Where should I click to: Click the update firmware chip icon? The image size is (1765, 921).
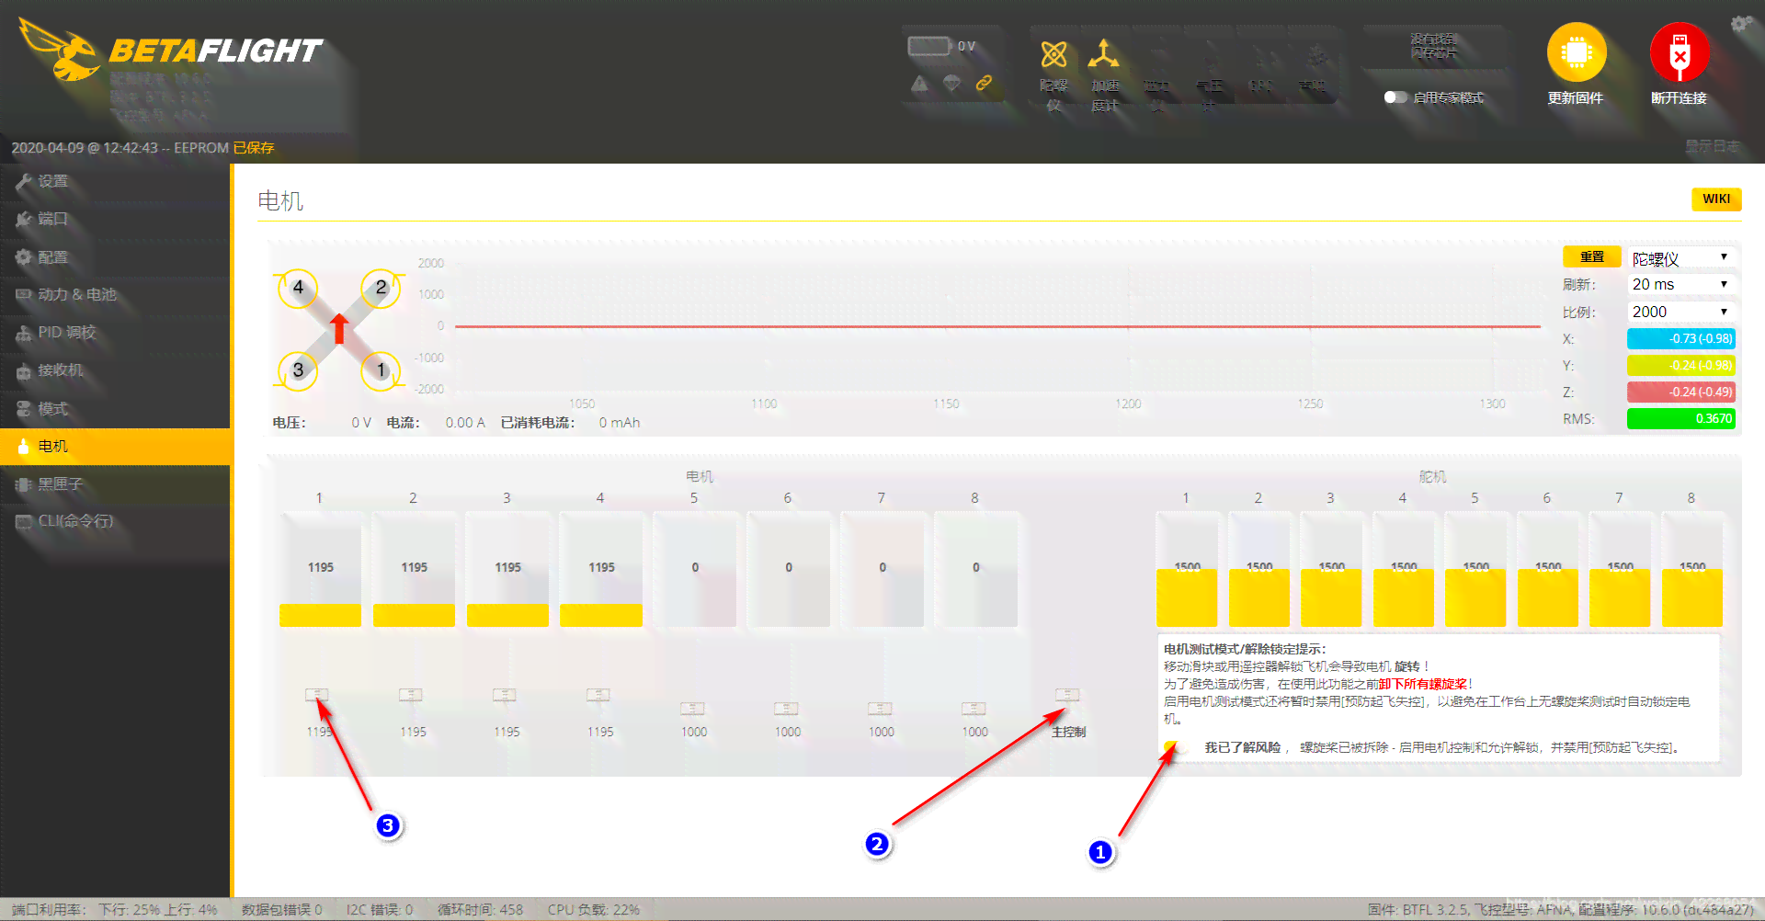pyautogui.click(x=1577, y=52)
